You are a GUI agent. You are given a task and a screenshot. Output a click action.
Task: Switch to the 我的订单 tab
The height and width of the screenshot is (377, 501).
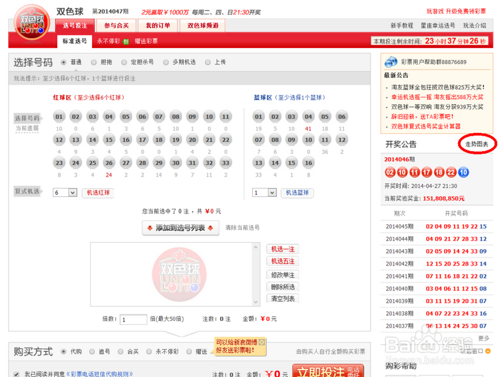pos(159,25)
